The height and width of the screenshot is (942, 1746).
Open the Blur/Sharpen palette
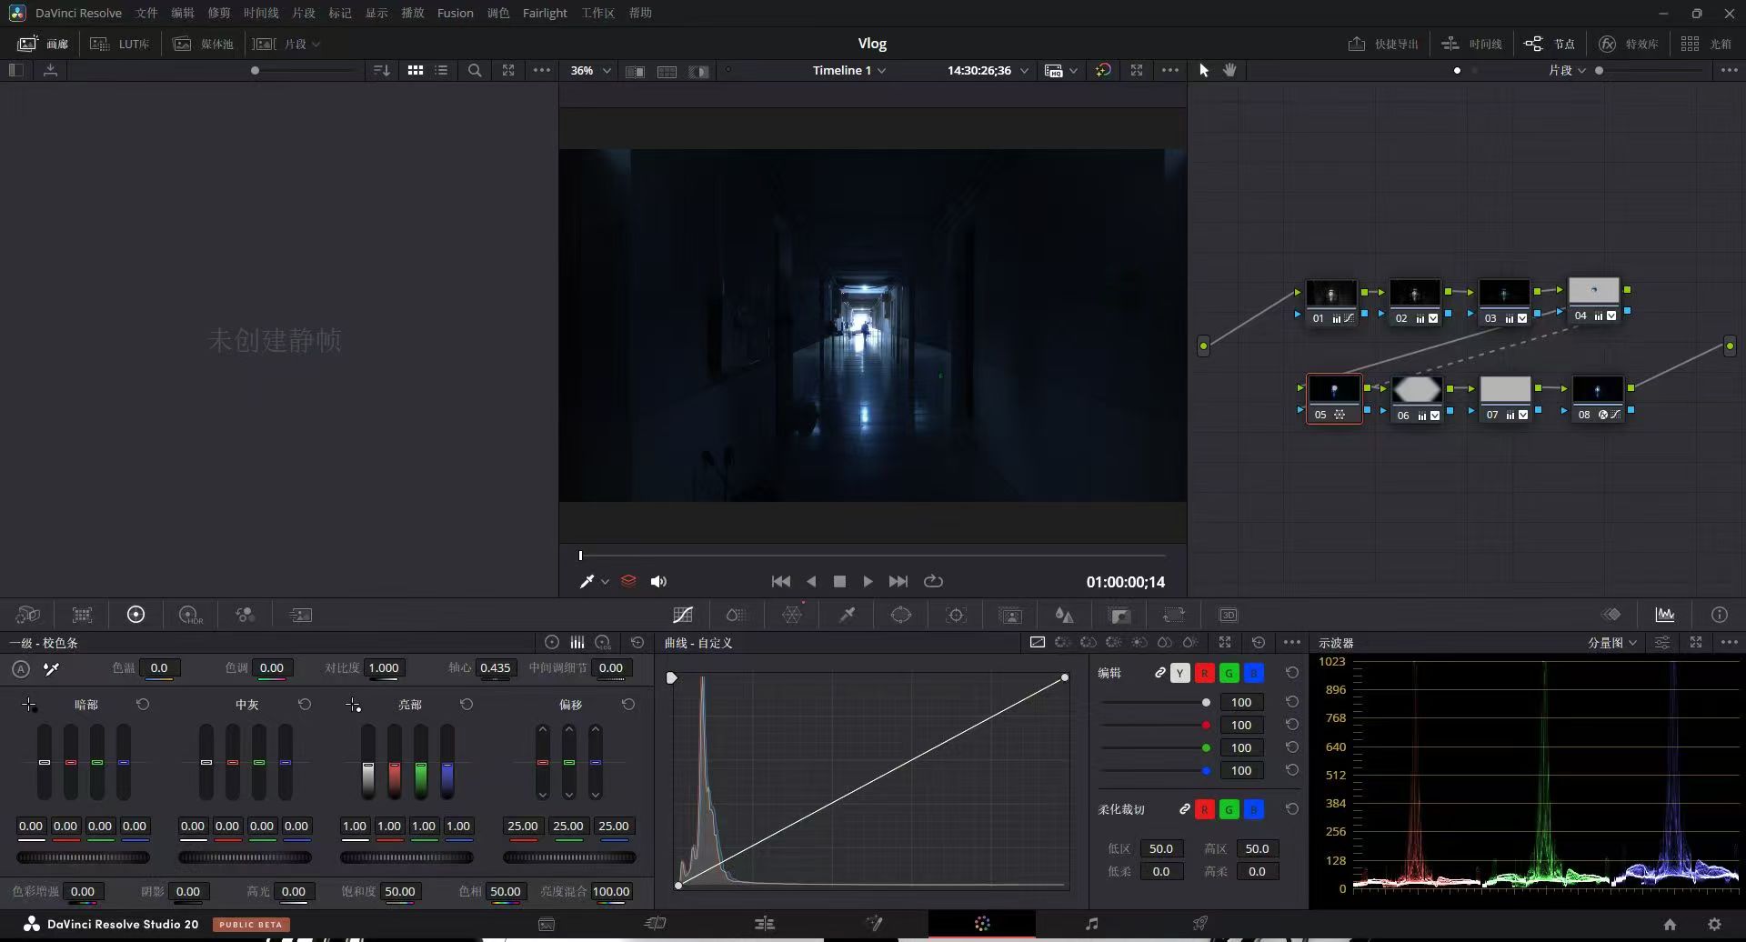[1064, 615]
